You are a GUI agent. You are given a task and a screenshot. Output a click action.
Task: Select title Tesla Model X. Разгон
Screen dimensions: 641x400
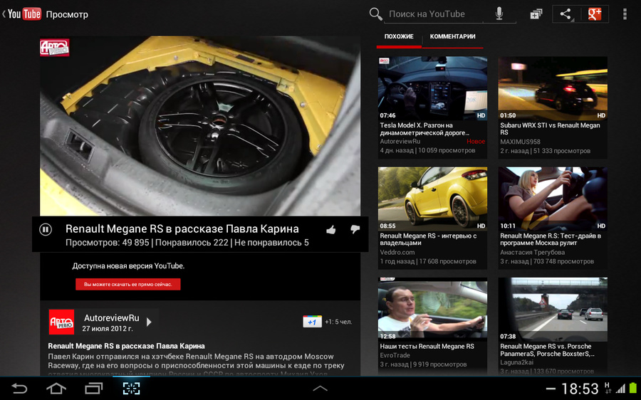[424, 129]
